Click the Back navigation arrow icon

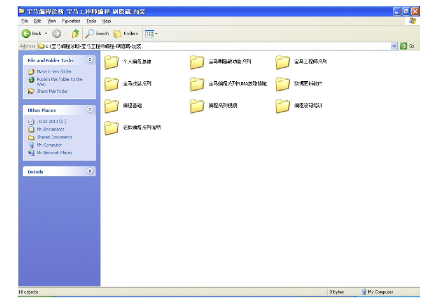(27, 33)
